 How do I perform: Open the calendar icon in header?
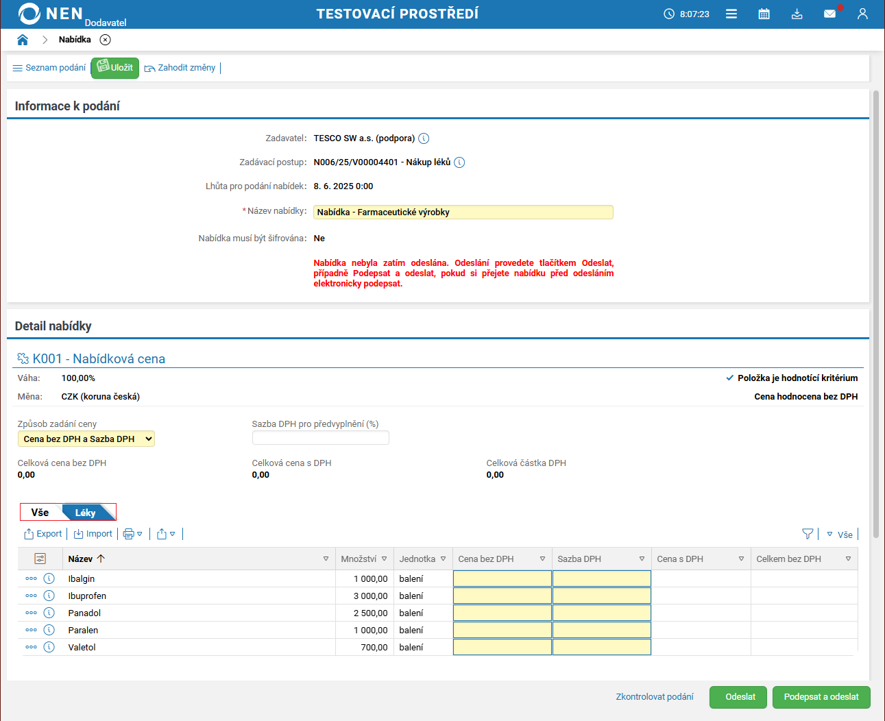click(764, 14)
